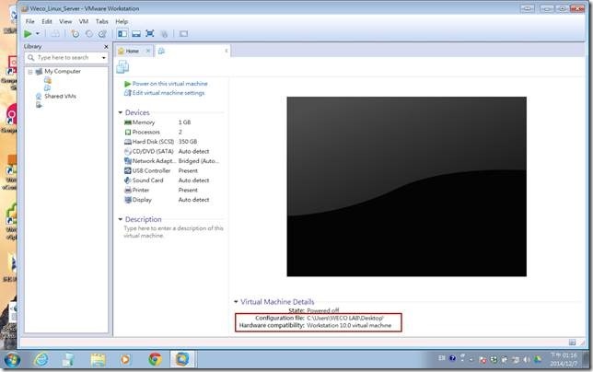Click the VMware Workstation taskbar button
Viewport: 593px width, 372px height.
coord(182,359)
